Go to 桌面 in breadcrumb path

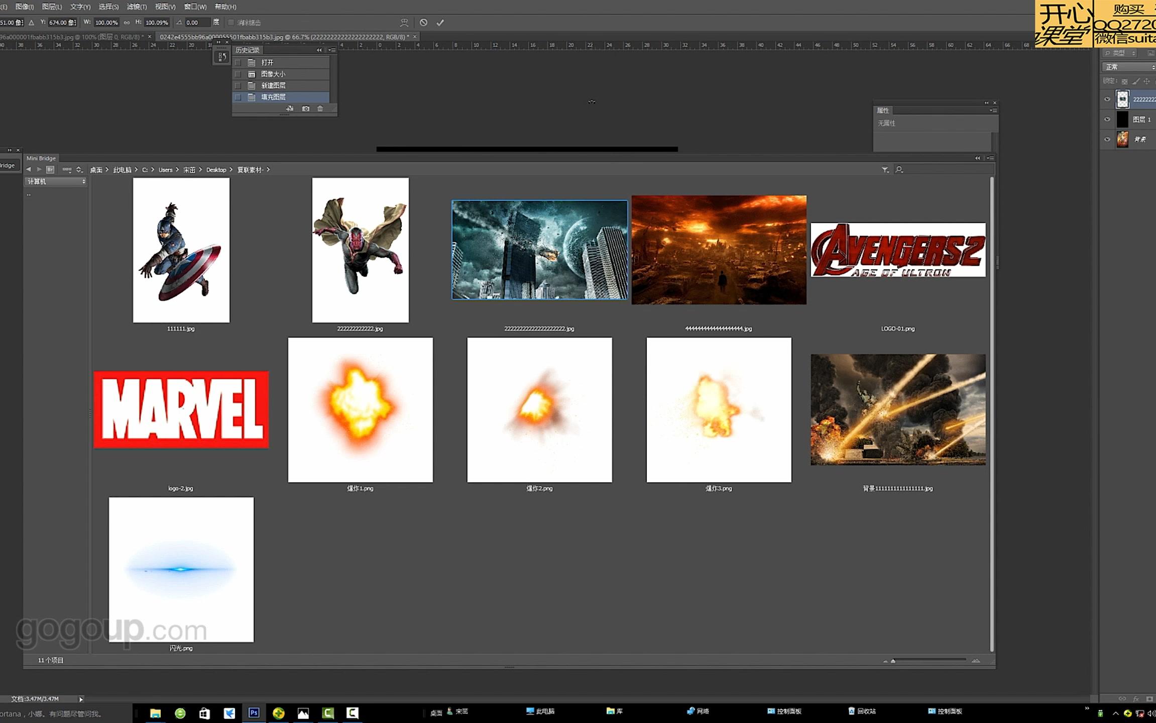tap(96, 170)
